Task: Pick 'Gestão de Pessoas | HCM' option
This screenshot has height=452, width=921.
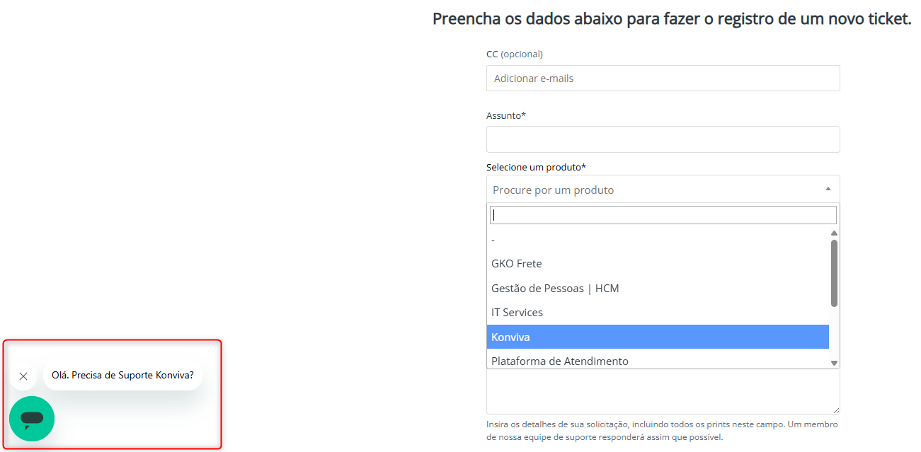Action: [555, 289]
